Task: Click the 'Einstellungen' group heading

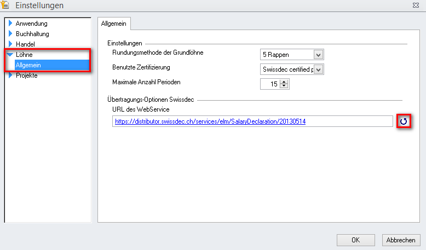Action: (x=125, y=43)
